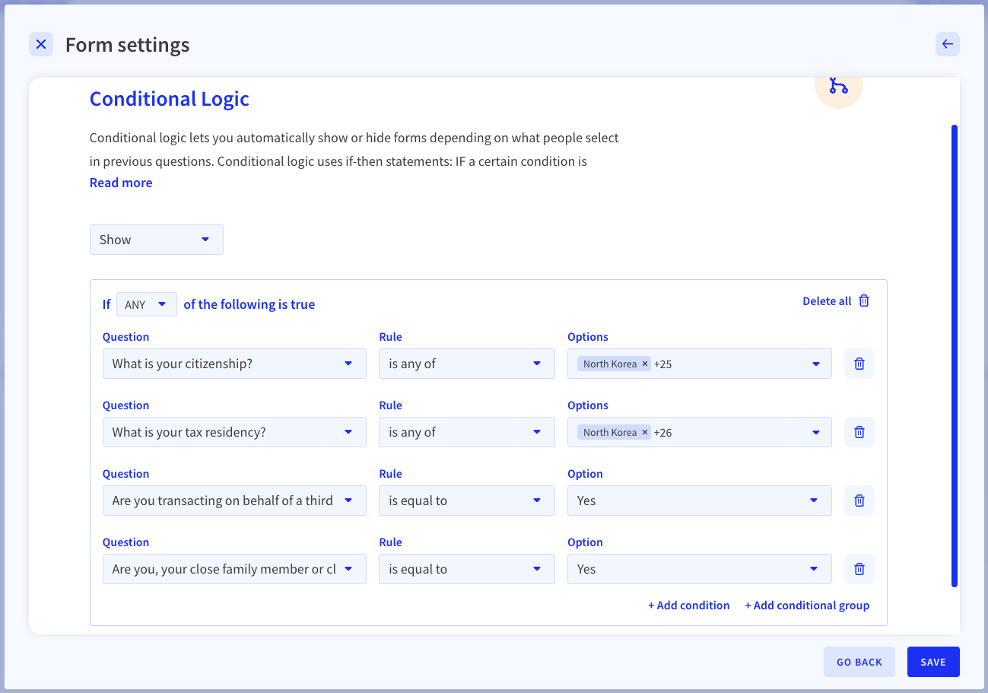This screenshot has width=988, height=693.
Task: Expand the citizenship Options multi-select
Action: pyautogui.click(x=700, y=364)
